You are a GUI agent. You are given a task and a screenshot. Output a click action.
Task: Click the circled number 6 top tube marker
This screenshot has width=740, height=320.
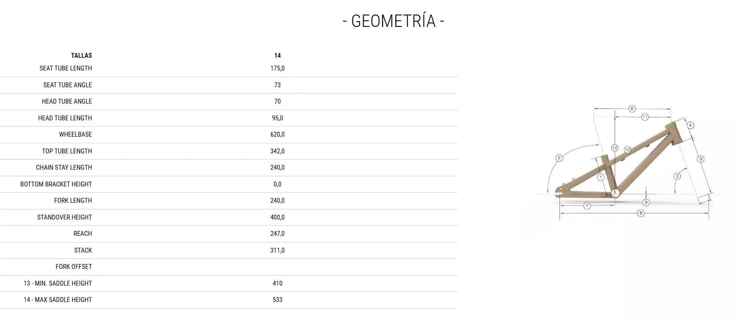(632, 109)
